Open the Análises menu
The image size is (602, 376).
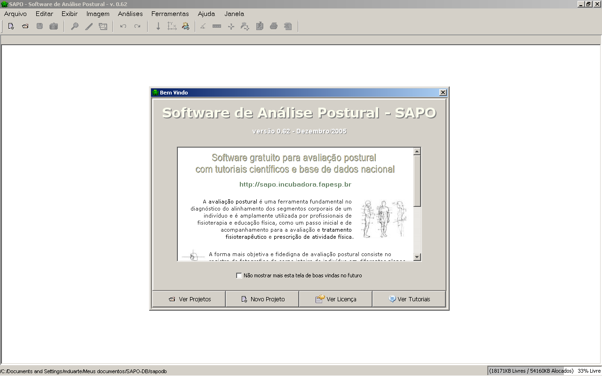(x=130, y=14)
